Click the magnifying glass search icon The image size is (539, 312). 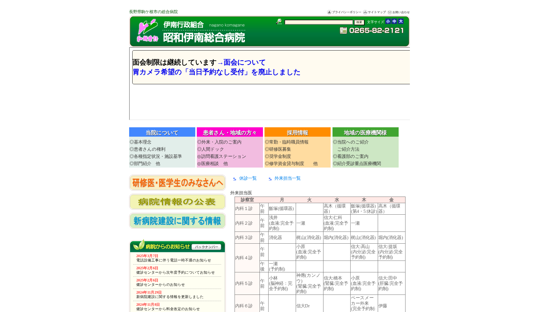279,22
